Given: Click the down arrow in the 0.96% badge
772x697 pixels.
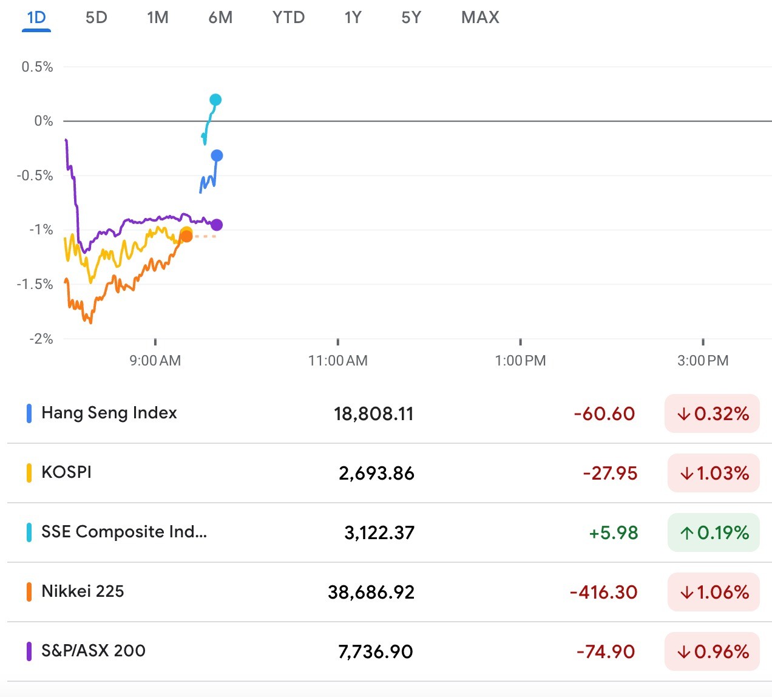Looking at the screenshot, I should click(684, 652).
